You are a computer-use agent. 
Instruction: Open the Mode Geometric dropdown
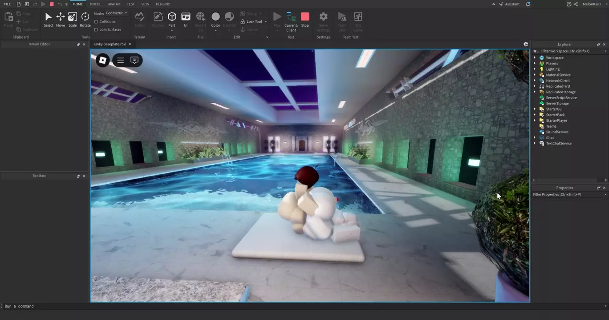pyautogui.click(x=117, y=13)
